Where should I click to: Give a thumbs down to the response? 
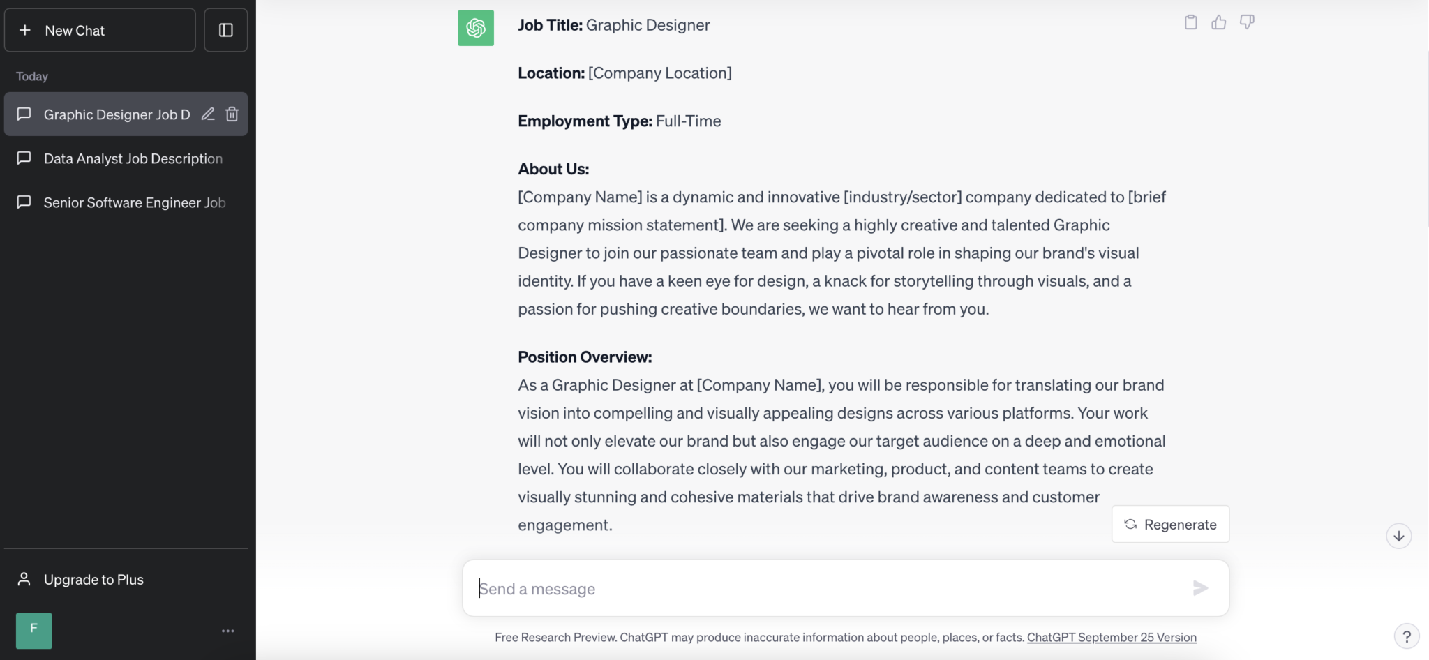[x=1248, y=22]
